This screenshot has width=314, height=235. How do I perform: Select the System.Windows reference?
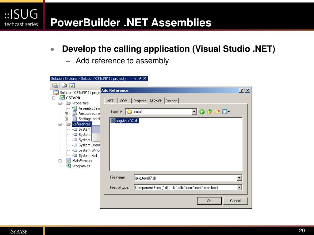pos(86,150)
